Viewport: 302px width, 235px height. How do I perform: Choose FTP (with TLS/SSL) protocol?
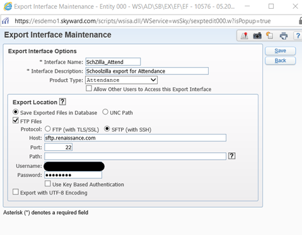pos(48,129)
